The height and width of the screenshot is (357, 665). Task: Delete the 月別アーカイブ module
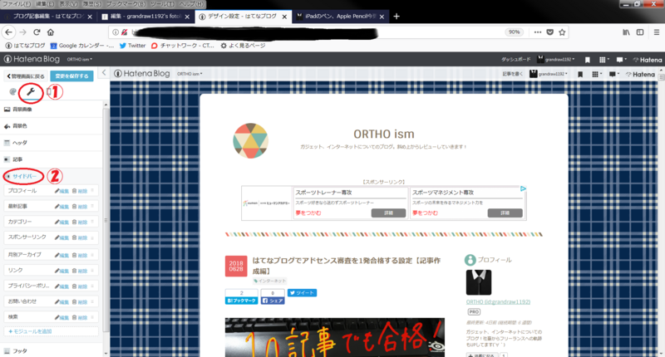(x=79, y=255)
